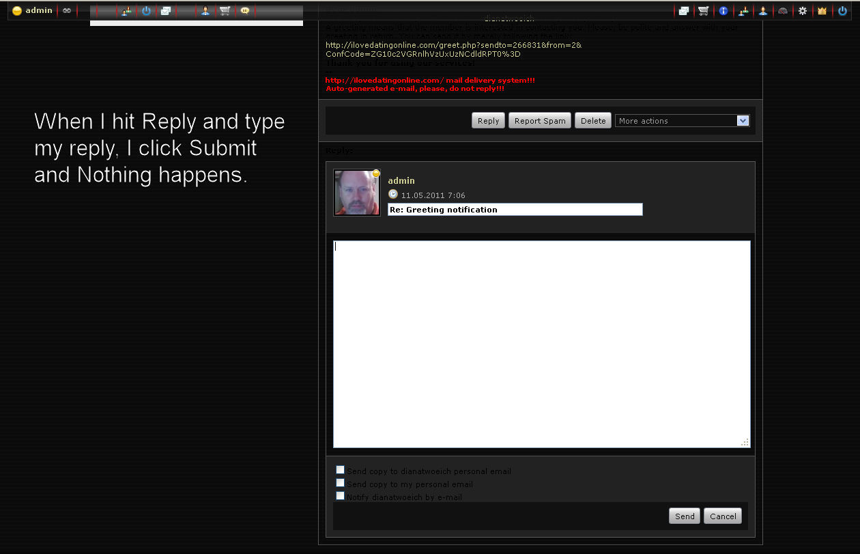Click the gold crown icon
Image resolution: width=860 pixels, height=554 pixels.
coord(822,11)
